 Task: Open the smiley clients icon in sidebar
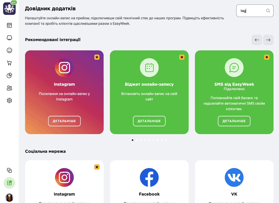tap(9, 50)
